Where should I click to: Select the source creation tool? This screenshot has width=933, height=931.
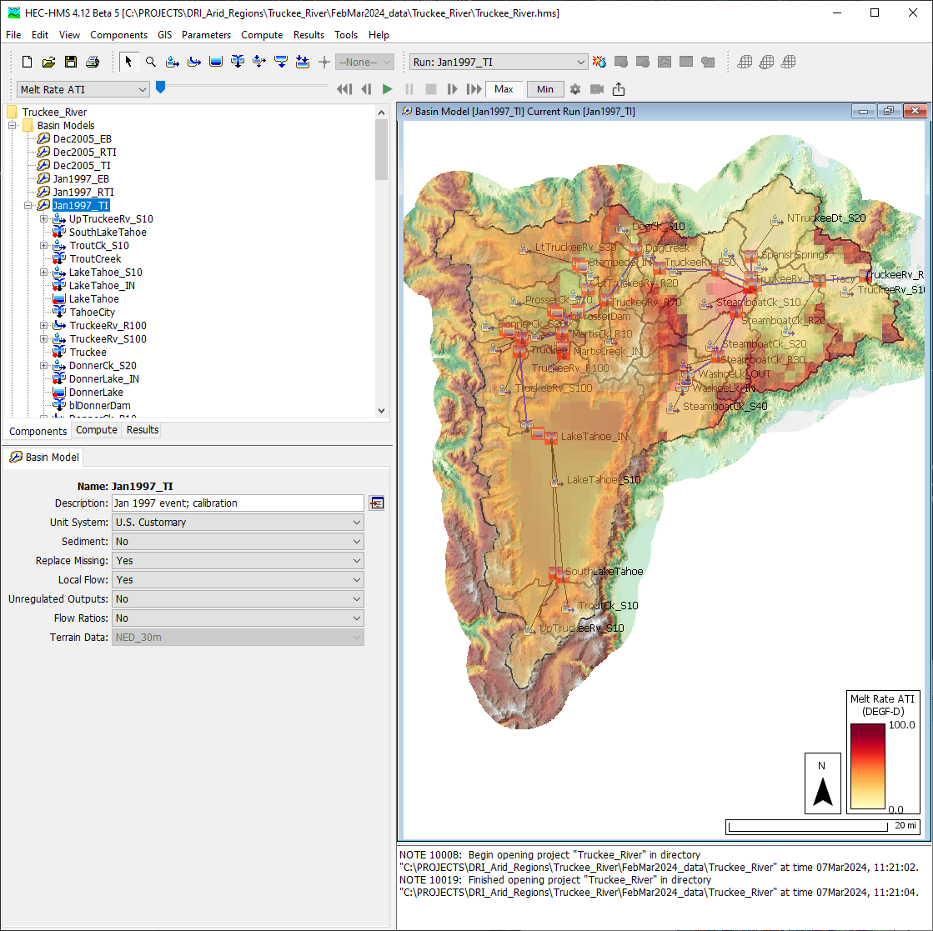pyautogui.click(x=281, y=62)
